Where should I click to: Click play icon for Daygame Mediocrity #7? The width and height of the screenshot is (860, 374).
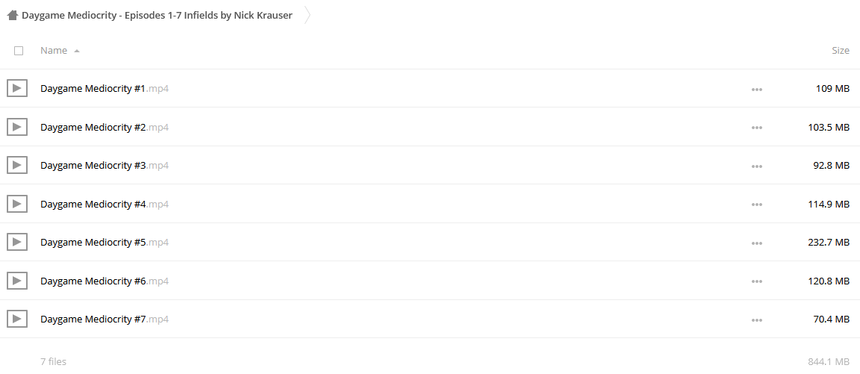pyautogui.click(x=17, y=319)
